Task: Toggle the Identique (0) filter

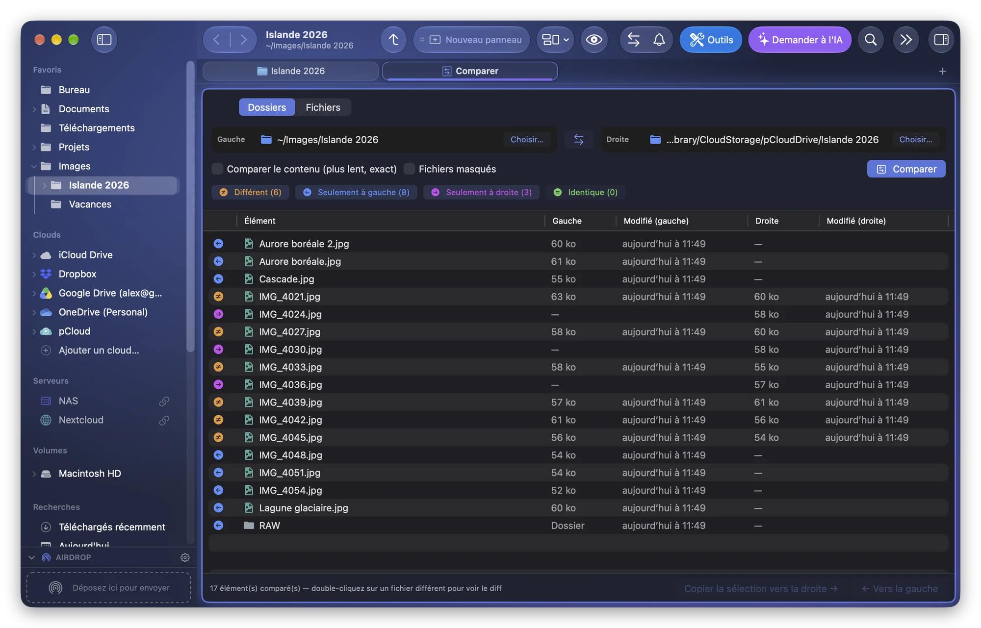Action: (585, 193)
